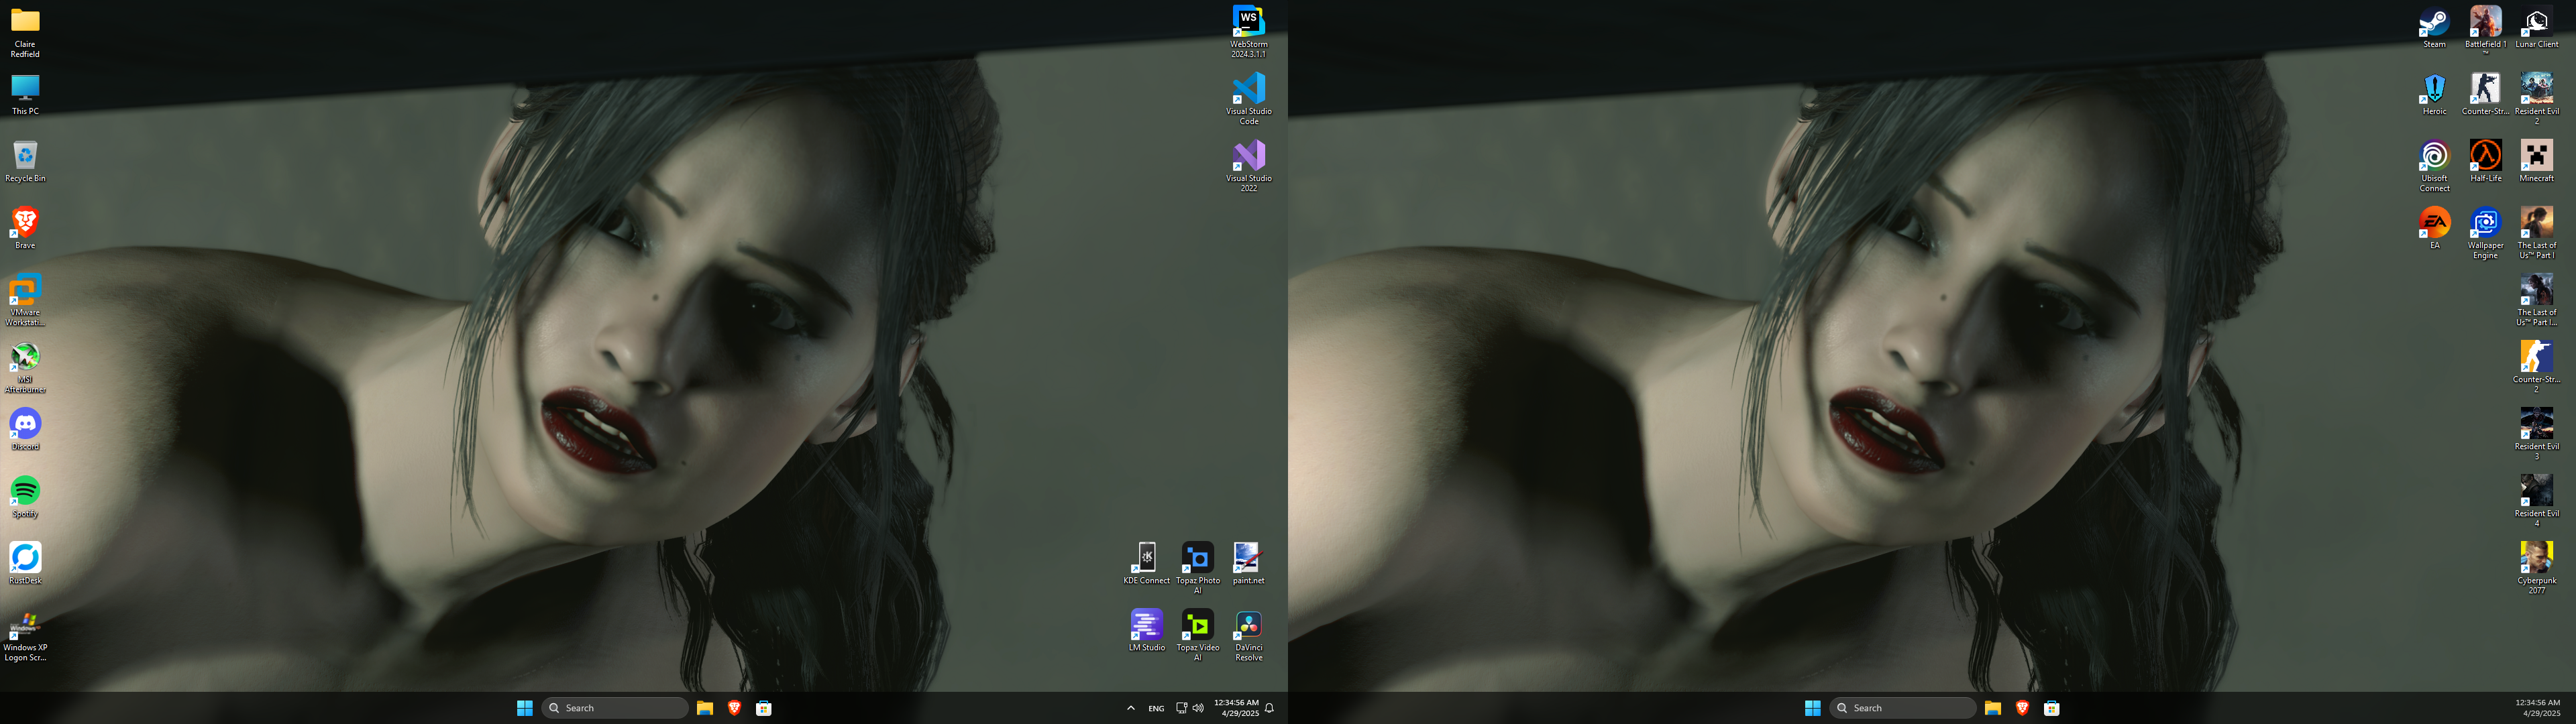This screenshot has height=724, width=2576.
Task: Open the notifications bell icon
Action: pyautogui.click(x=1269, y=708)
